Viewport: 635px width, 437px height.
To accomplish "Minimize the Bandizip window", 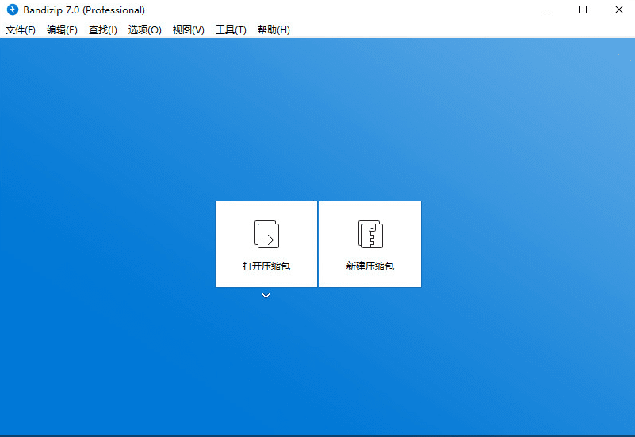I will (x=547, y=10).
